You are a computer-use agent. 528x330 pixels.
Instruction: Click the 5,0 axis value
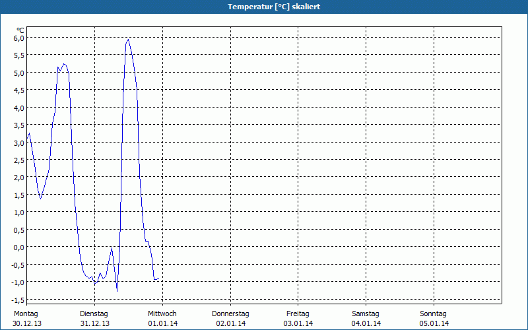tap(19, 73)
